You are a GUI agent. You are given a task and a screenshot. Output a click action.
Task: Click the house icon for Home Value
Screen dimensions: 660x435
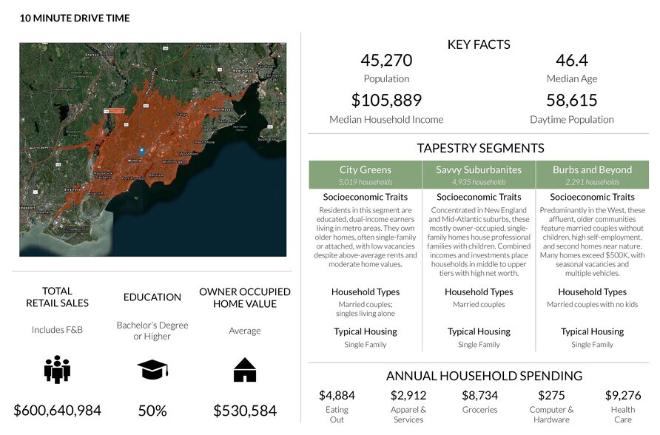[244, 369]
